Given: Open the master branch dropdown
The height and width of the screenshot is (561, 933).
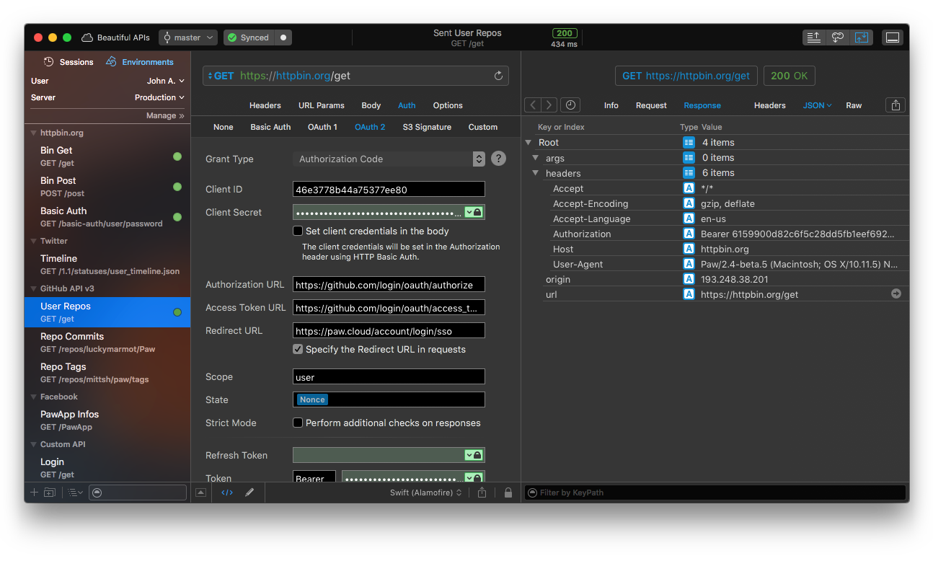Looking at the screenshot, I should point(187,37).
